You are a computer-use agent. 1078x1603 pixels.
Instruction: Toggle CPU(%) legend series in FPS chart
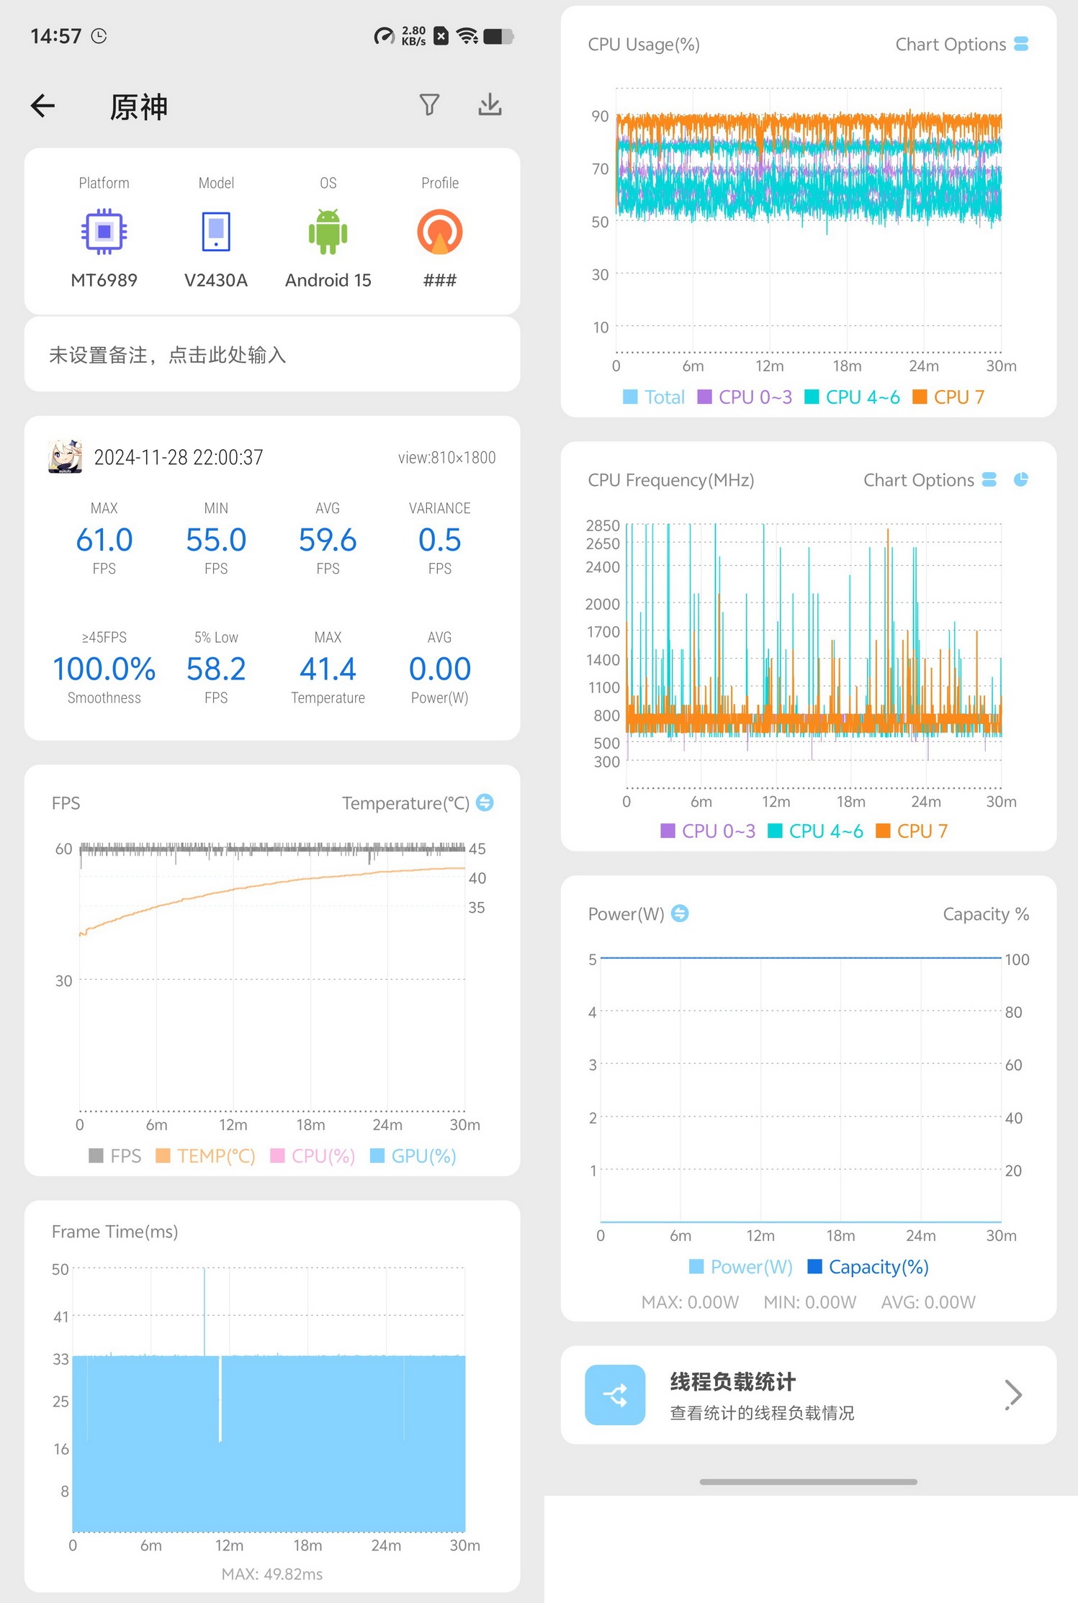tap(313, 1156)
